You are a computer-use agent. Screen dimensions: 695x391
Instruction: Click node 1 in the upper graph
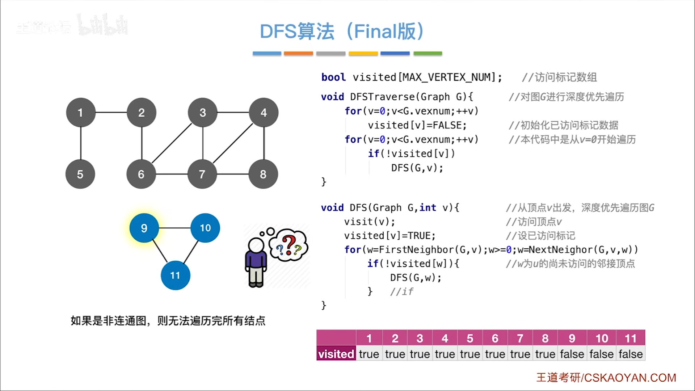point(80,112)
